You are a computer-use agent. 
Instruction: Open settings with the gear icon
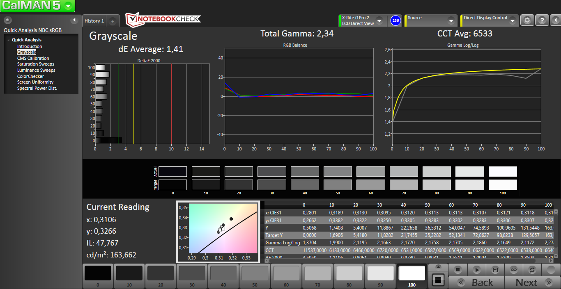point(527,20)
